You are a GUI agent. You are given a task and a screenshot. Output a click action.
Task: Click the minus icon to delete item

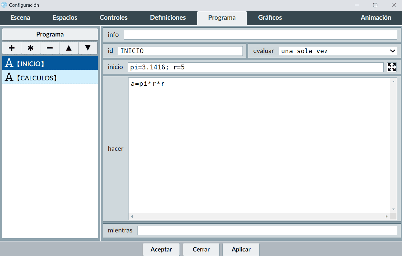click(x=50, y=48)
